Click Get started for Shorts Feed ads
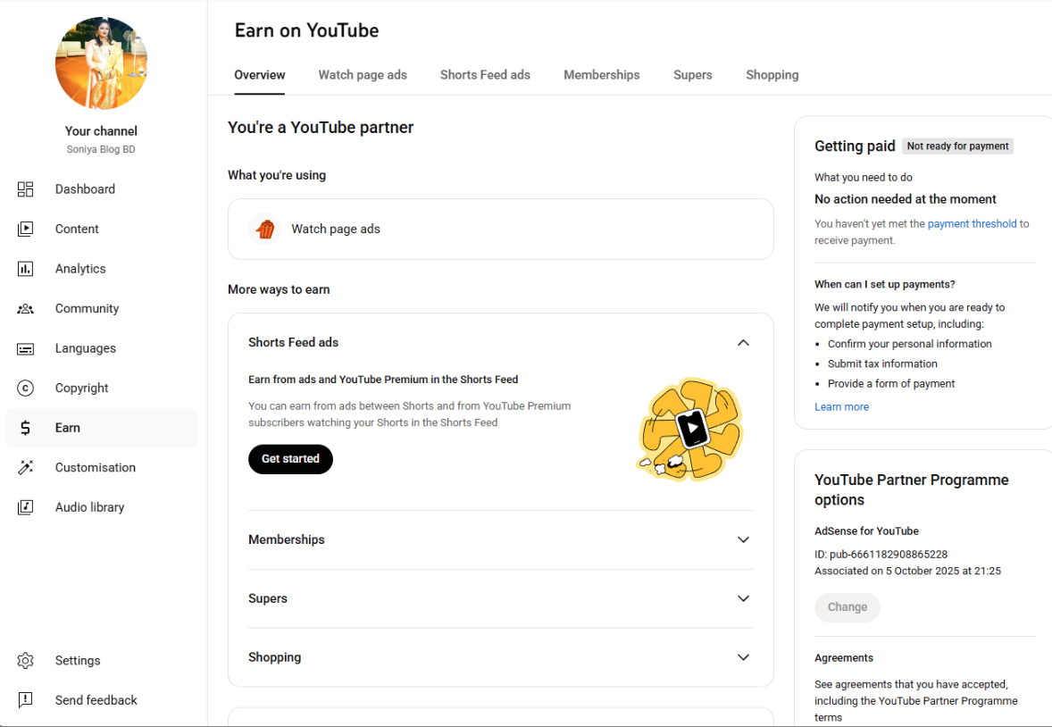The width and height of the screenshot is (1052, 727). [x=290, y=459]
